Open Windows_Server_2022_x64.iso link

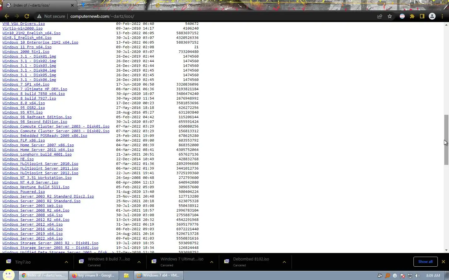[x=32, y=238]
